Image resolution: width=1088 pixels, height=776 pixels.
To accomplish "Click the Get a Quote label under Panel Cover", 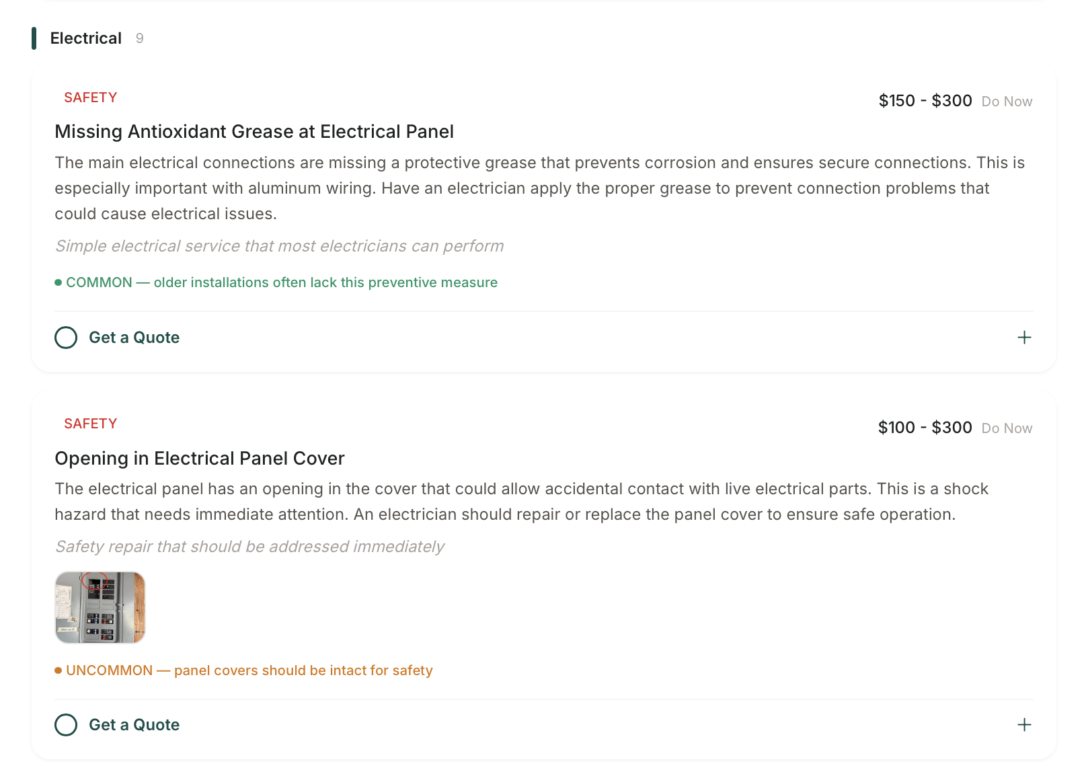I will (134, 725).
